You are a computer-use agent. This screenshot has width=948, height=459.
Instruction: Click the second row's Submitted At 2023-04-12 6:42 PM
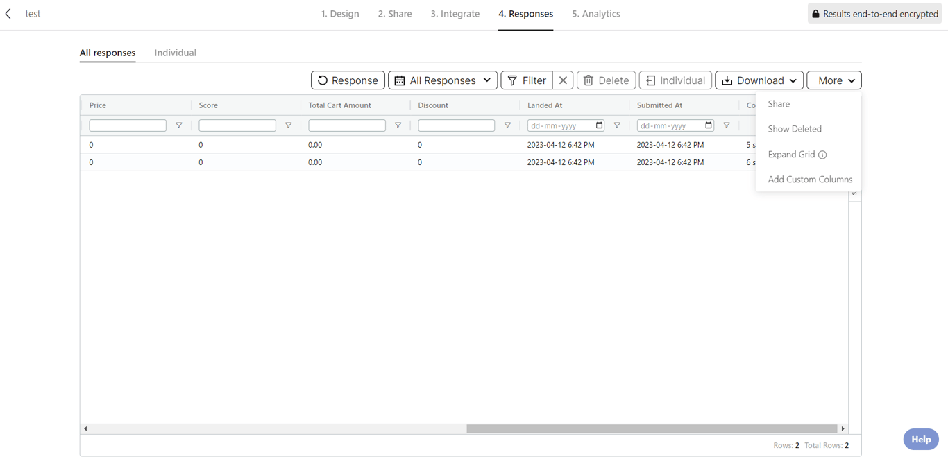click(x=670, y=162)
